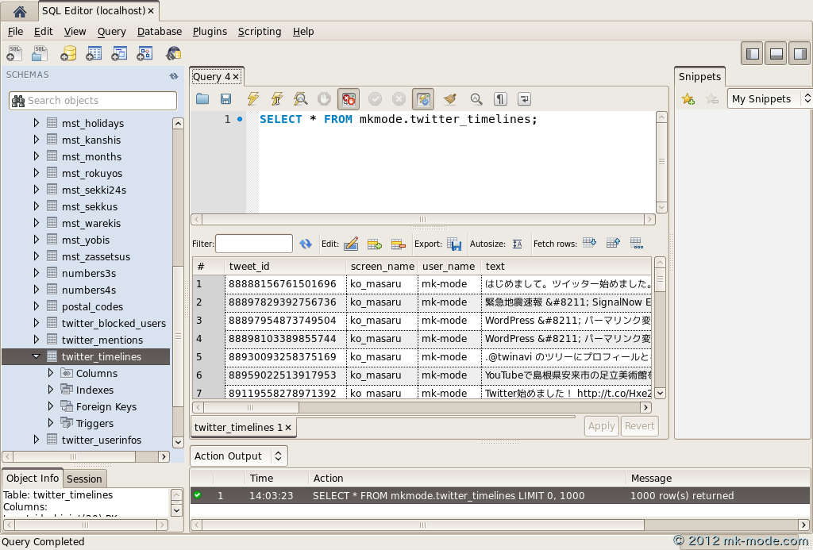Toggle the stop-on-error execution button

coord(348,99)
